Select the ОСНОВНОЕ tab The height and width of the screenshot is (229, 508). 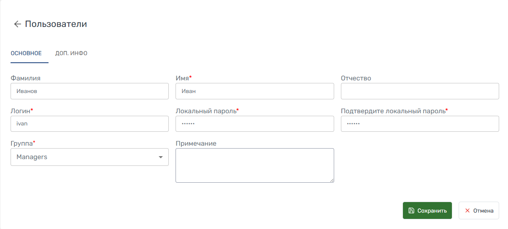26,53
